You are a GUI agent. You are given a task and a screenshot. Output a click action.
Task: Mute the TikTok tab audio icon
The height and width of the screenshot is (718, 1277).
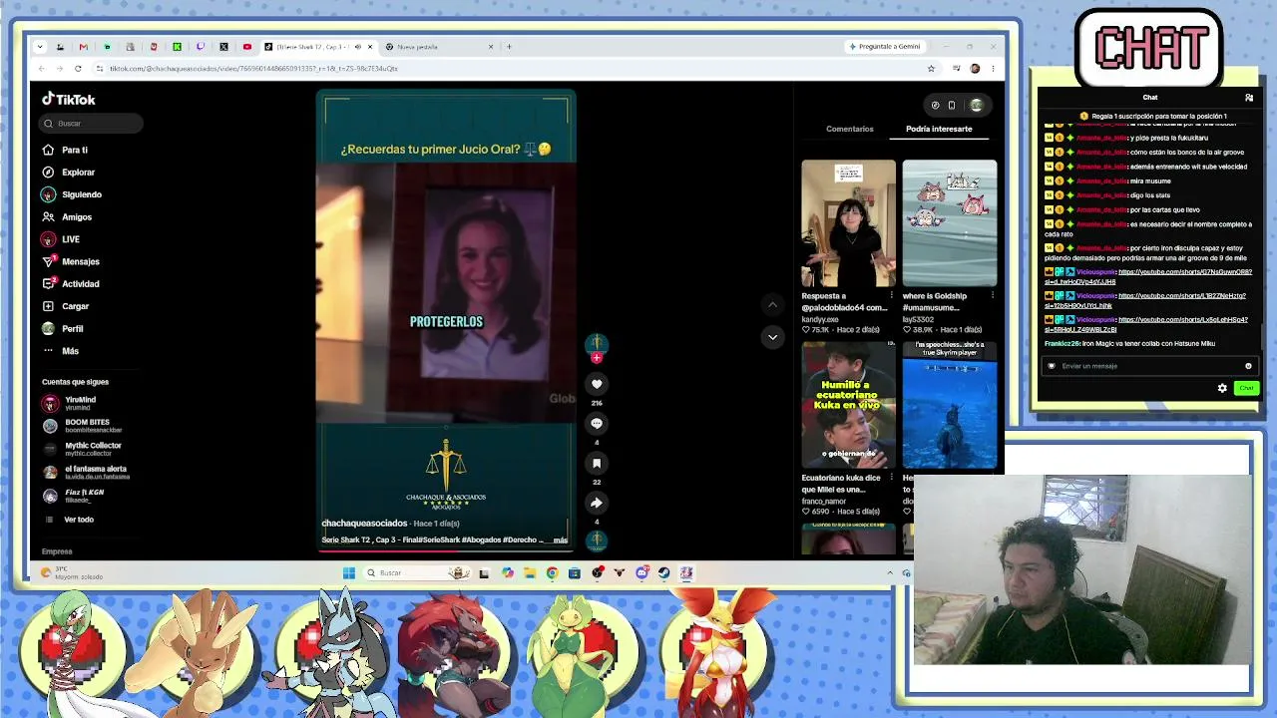pos(357,47)
